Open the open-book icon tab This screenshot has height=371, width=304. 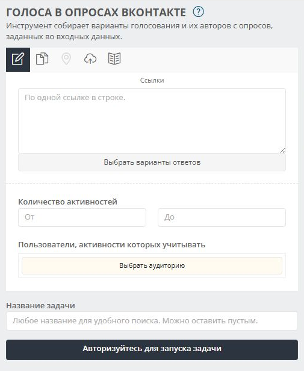point(114,59)
